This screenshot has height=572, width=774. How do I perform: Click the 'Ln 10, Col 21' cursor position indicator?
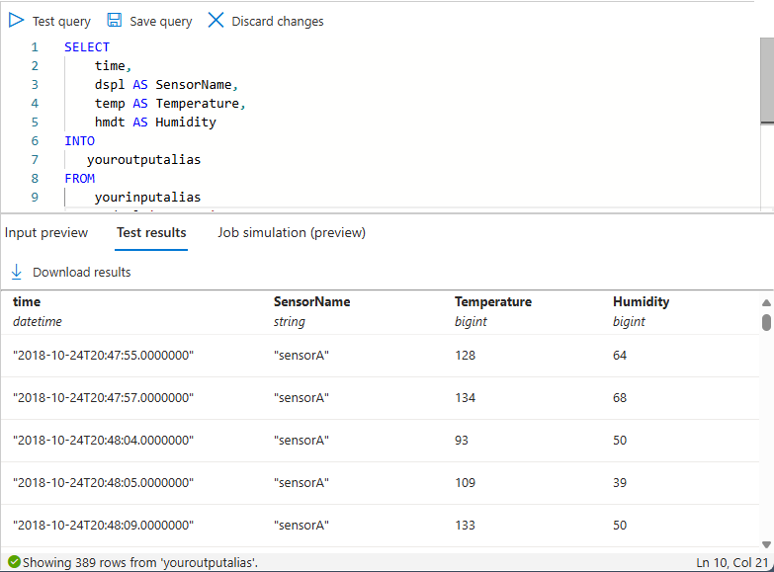coord(732,563)
